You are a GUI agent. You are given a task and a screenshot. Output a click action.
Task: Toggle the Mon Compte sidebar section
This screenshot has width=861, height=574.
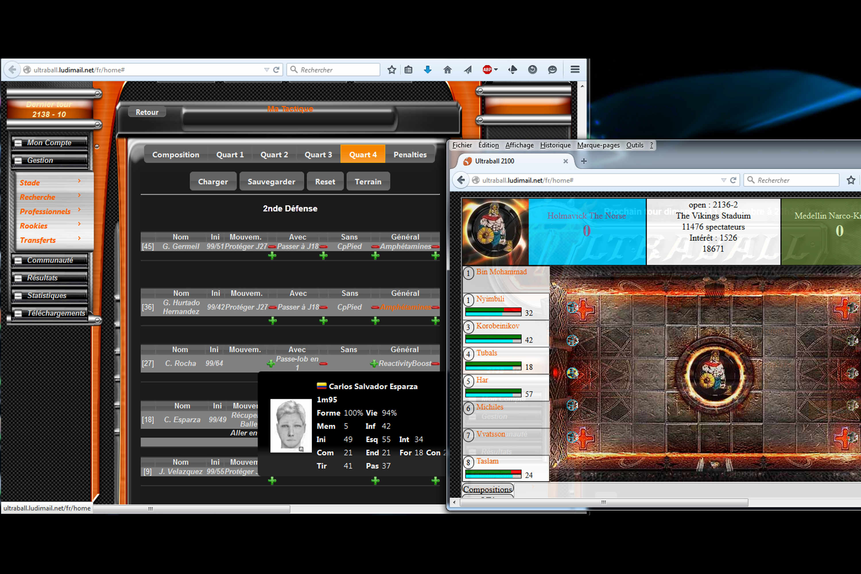click(x=18, y=143)
